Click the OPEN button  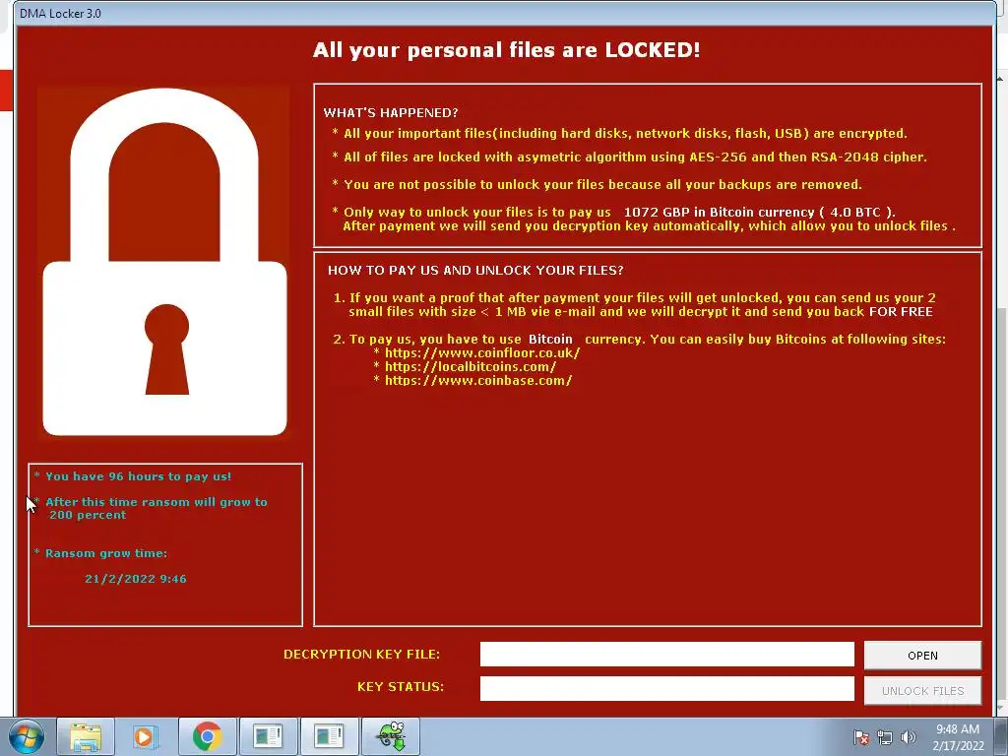[x=922, y=656]
